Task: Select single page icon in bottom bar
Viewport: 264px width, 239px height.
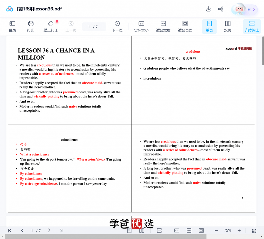Action: click(129, 230)
